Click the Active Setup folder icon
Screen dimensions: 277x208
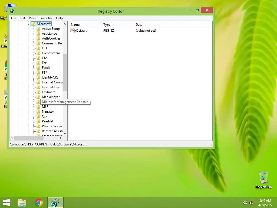(x=38, y=29)
